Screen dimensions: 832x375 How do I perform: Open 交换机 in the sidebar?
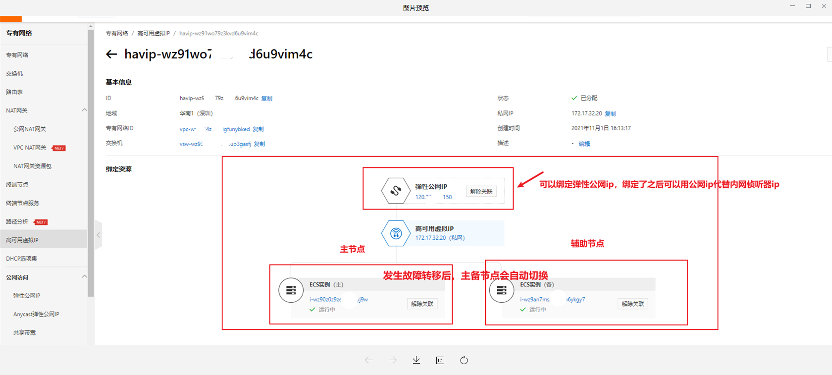(14, 73)
